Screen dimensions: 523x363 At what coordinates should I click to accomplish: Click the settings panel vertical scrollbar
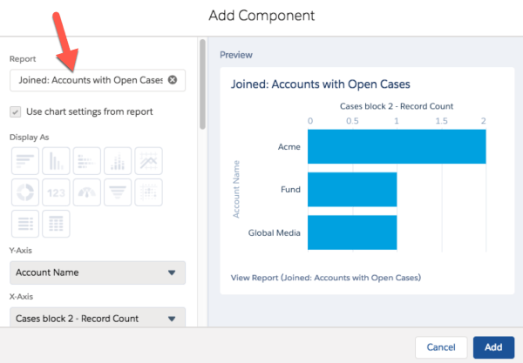pyautogui.click(x=202, y=84)
